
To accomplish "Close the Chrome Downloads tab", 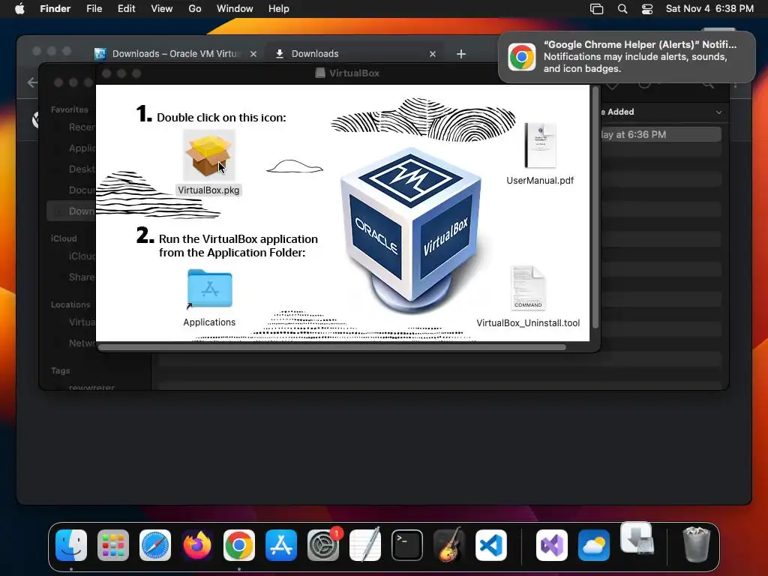I will tap(433, 54).
